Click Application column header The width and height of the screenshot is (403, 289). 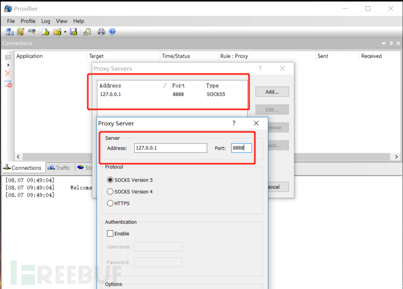click(x=50, y=56)
